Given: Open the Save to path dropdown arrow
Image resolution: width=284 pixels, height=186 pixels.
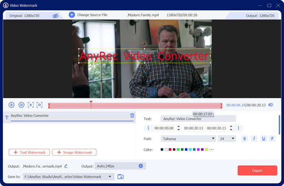Looking at the screenshot, I should 110,177.
